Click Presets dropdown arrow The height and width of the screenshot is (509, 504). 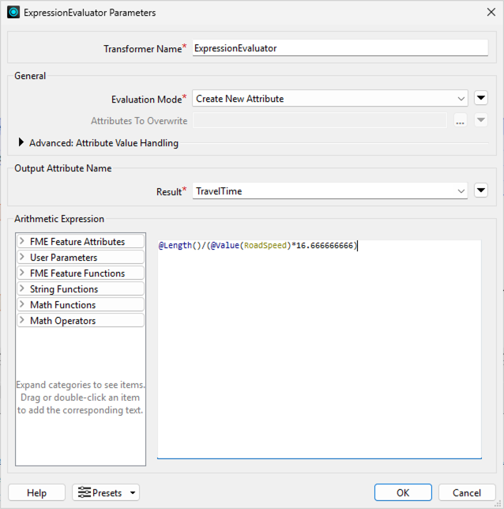[133, 493]
